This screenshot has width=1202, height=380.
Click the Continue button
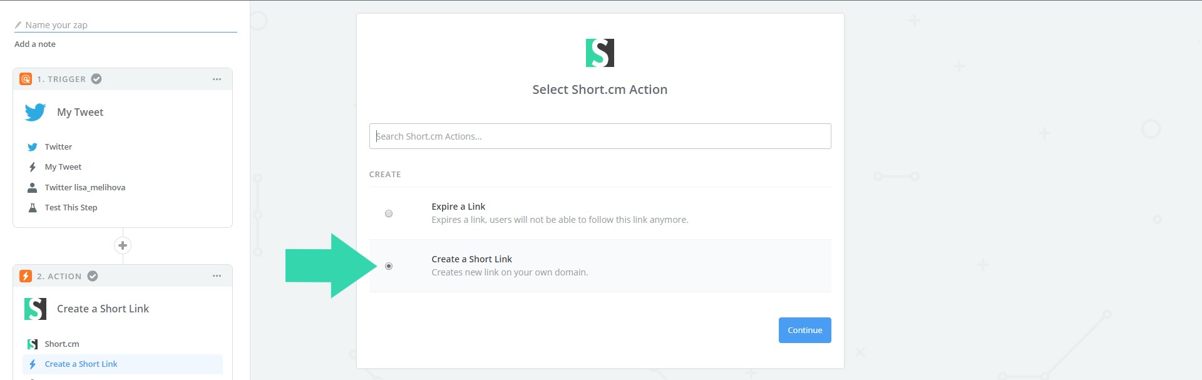804,330
